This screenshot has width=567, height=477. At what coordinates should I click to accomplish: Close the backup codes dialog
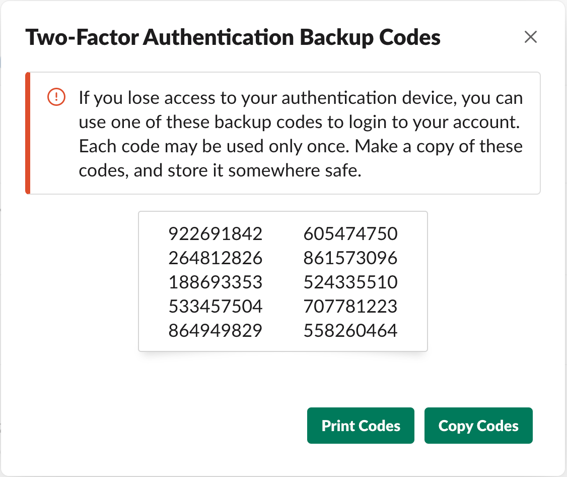(530, 37)
